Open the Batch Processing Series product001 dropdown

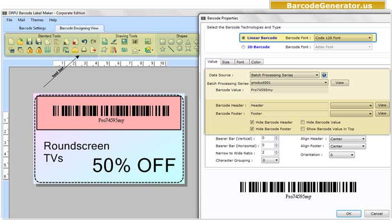pos(289,83)
